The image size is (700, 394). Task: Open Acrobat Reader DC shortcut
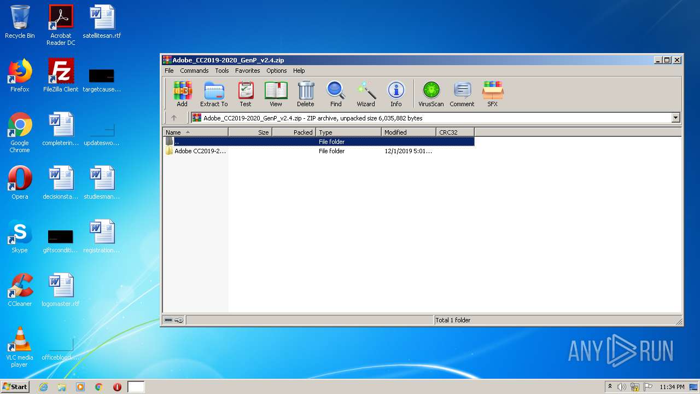click(61, 25)
